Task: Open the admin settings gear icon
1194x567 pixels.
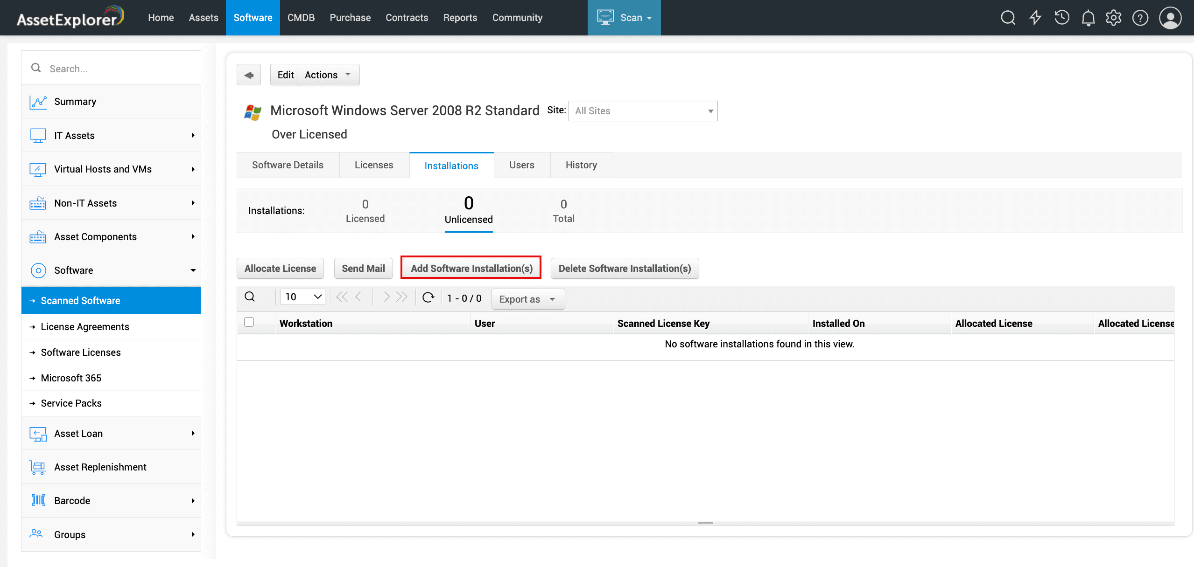Action: pos(1113,18)
